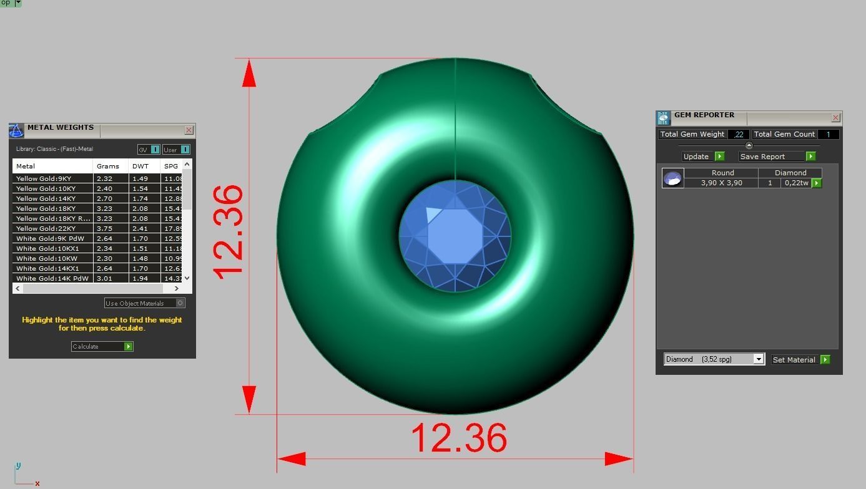Click the metal list's scroll up arrow

click(x=187, y=165)
